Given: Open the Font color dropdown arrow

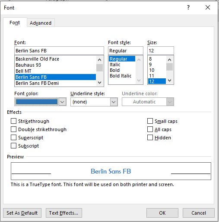Looking at the screenshot, I should click(x=62, y=102).
